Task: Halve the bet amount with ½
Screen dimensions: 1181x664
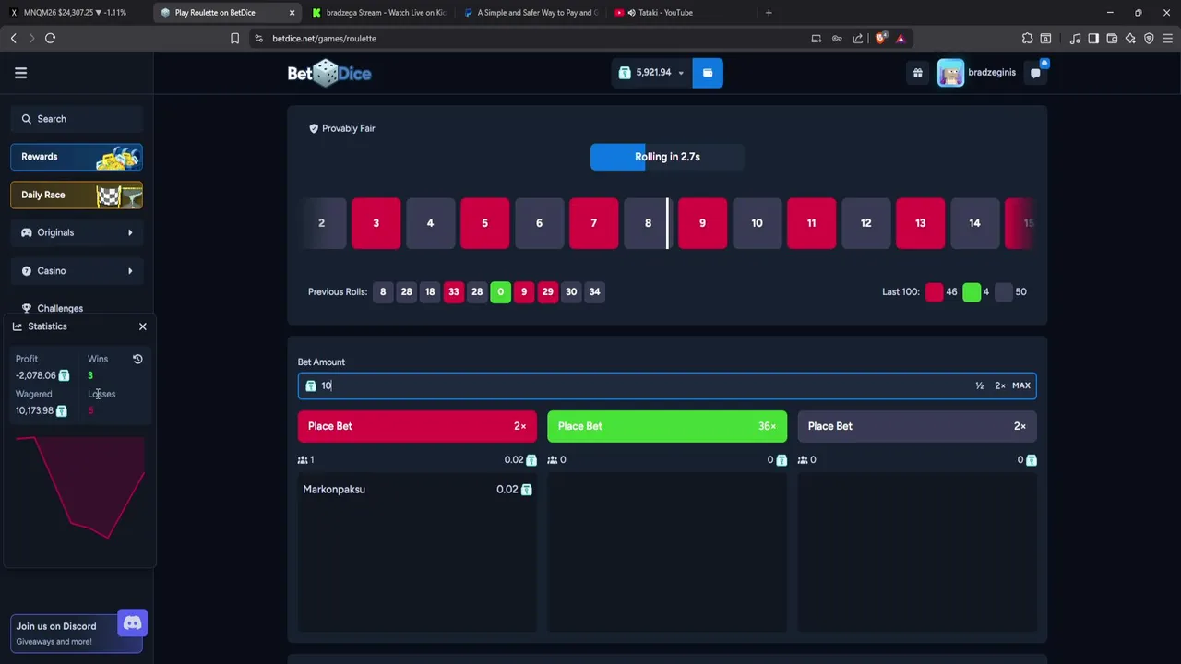Action: pos(979,385)
